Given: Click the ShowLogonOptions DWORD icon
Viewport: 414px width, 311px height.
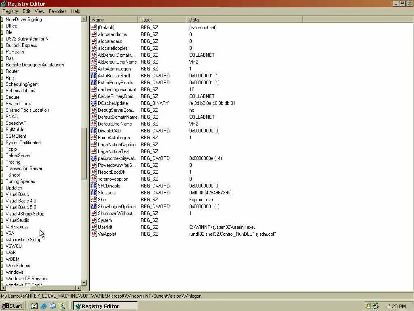Looking at the screenshot, I should click(94, 206).
